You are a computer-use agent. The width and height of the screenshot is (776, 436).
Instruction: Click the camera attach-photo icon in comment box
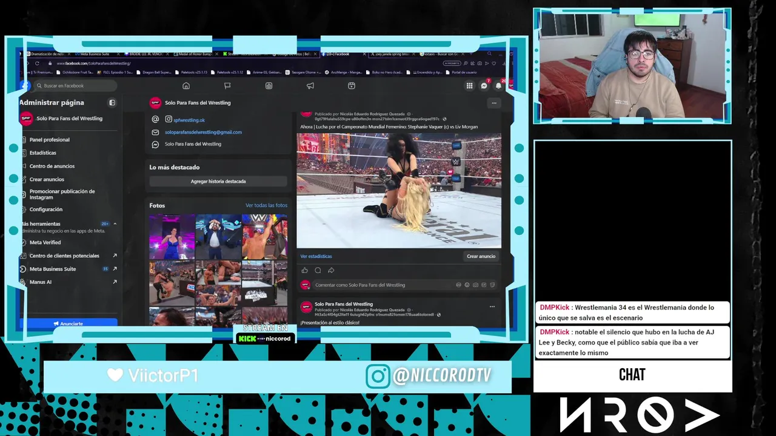pos(475,285)
